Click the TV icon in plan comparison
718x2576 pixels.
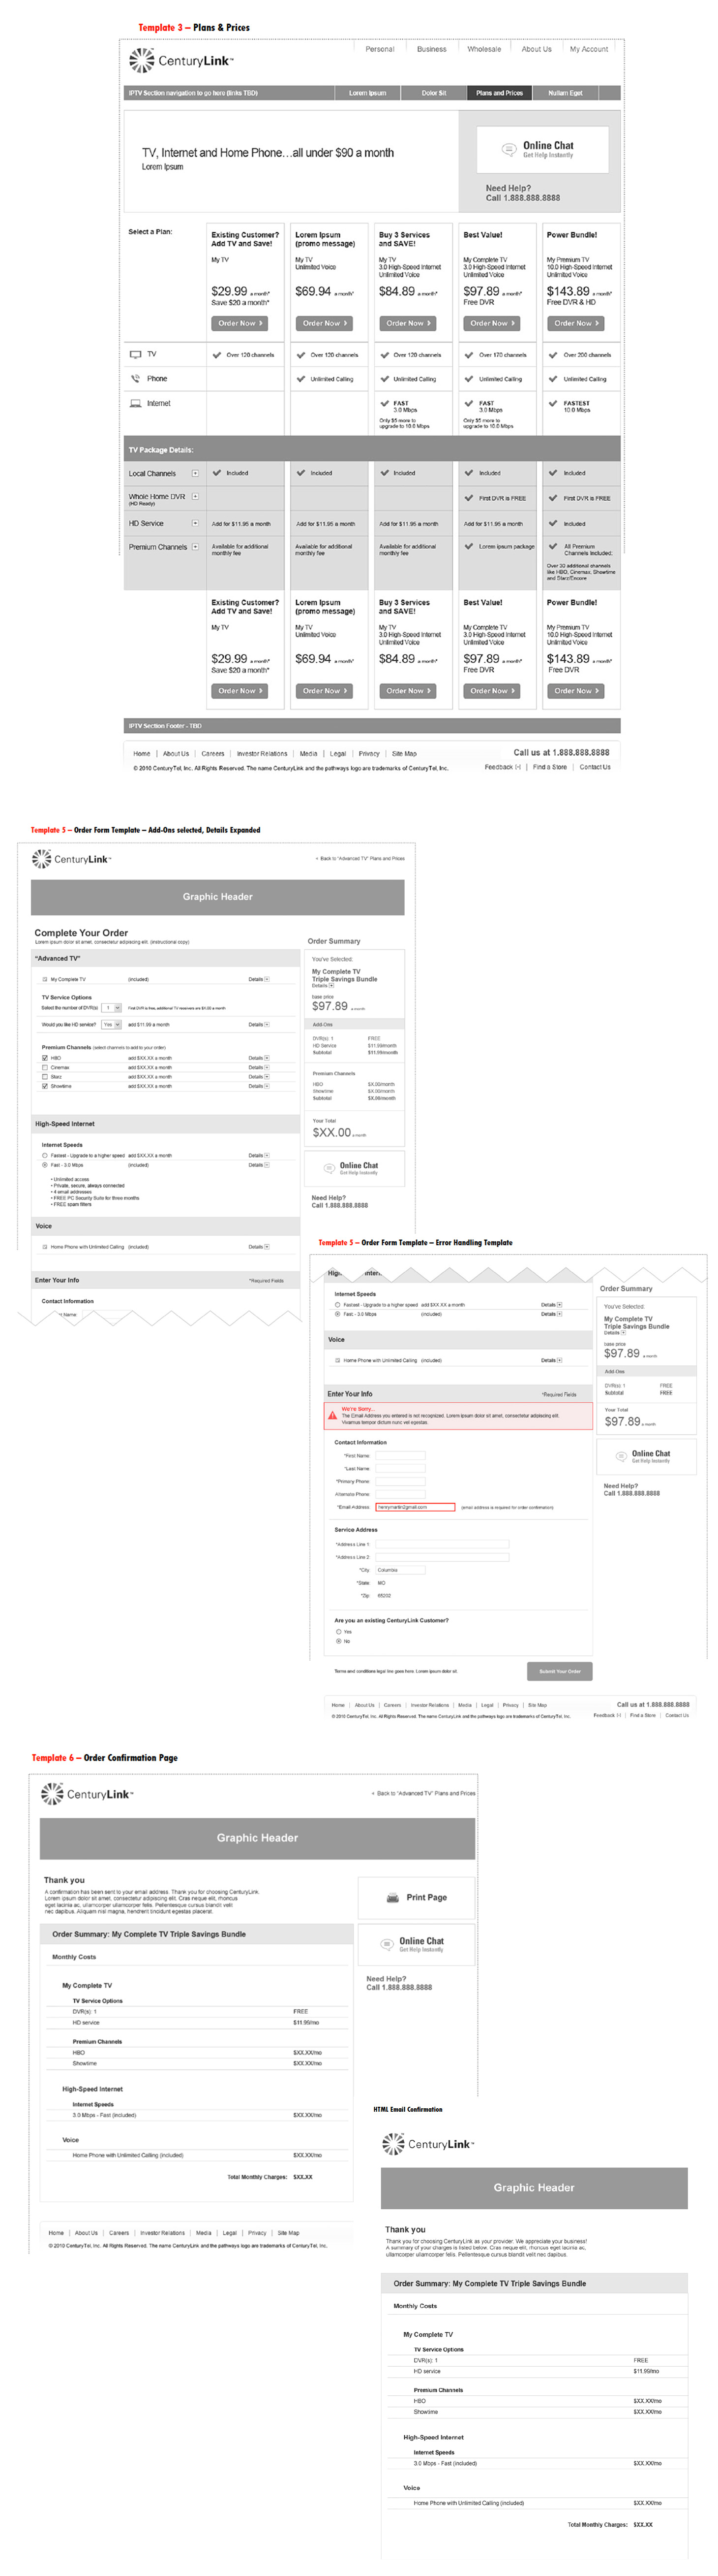click(x=135, y=354)
